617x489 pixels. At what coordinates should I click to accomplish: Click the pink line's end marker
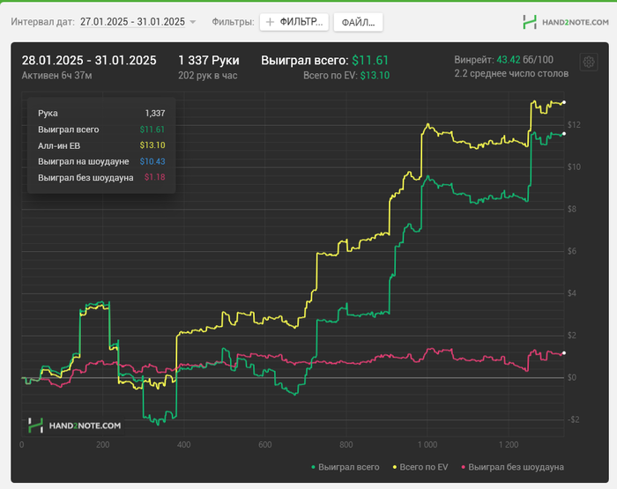pyautogui.click(x=564, y=353)
